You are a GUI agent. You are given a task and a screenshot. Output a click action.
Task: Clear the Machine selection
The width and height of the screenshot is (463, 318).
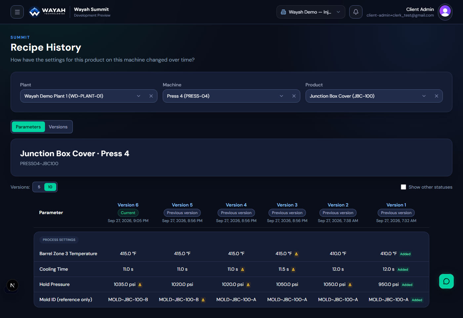point(294,96)
